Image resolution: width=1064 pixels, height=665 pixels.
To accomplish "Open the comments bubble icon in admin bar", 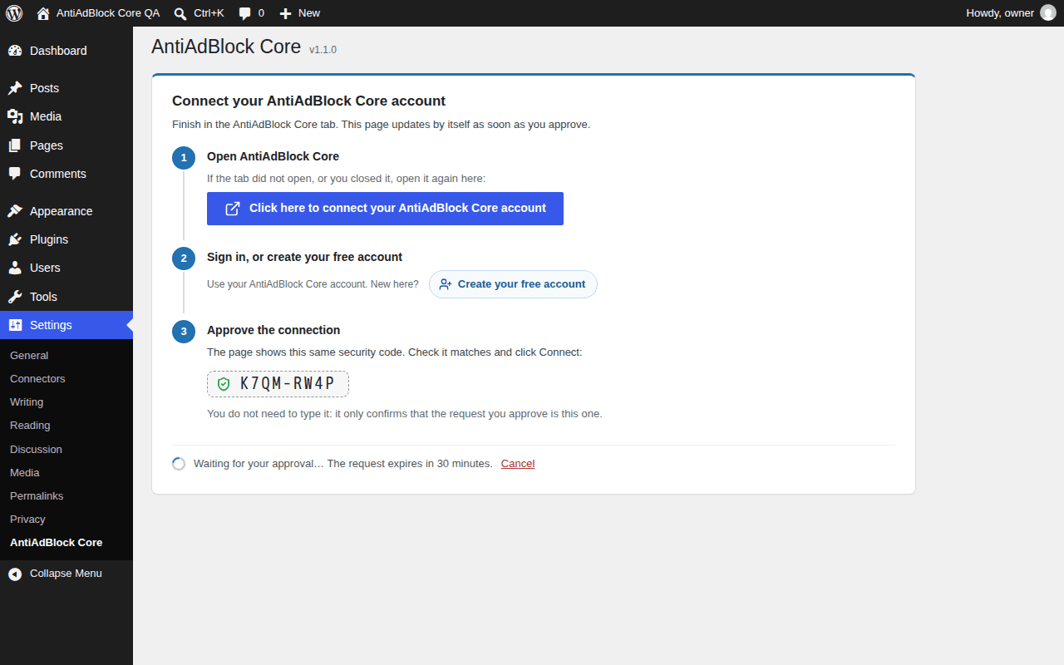I will pyautogui.click(x=245, y=13).
